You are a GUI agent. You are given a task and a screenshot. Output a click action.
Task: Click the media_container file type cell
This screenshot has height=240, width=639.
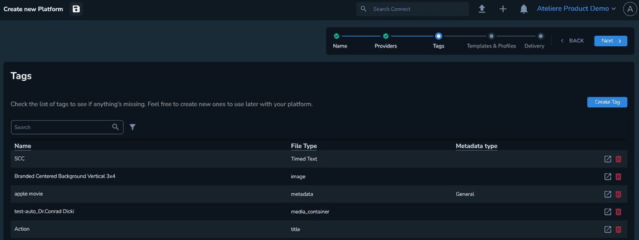point(310,212)
